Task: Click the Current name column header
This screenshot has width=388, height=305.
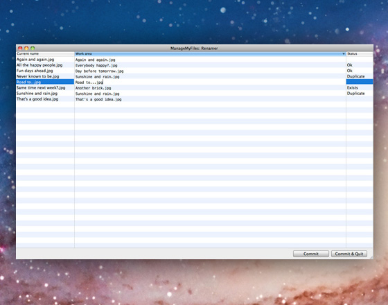Action: point(45,54)
